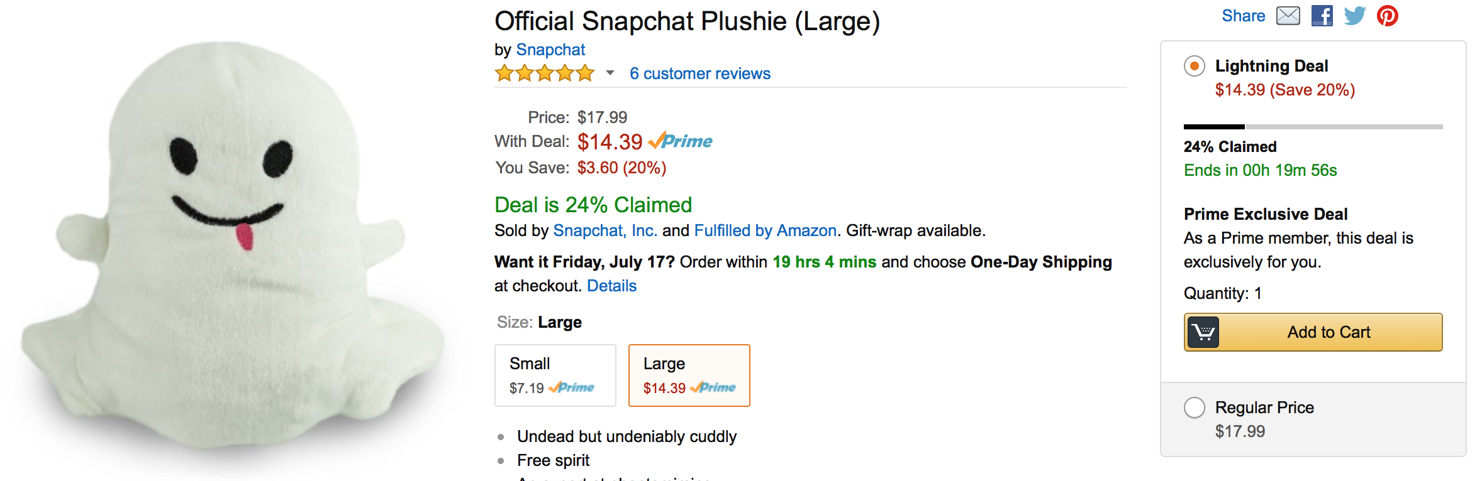Select the Regular Price radio button

tap(1194, 408)
